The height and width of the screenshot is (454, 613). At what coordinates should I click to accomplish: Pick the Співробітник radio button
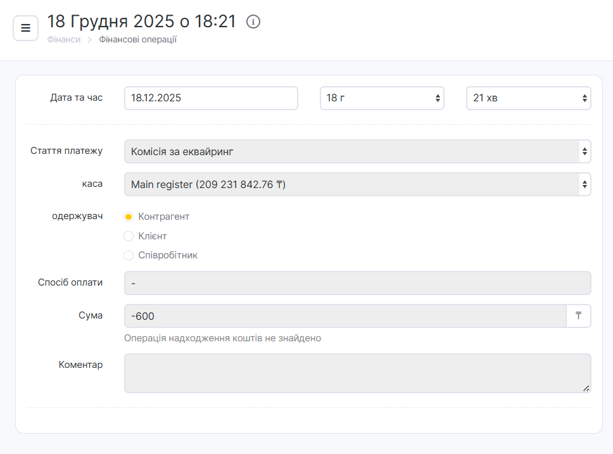[129, 255]
